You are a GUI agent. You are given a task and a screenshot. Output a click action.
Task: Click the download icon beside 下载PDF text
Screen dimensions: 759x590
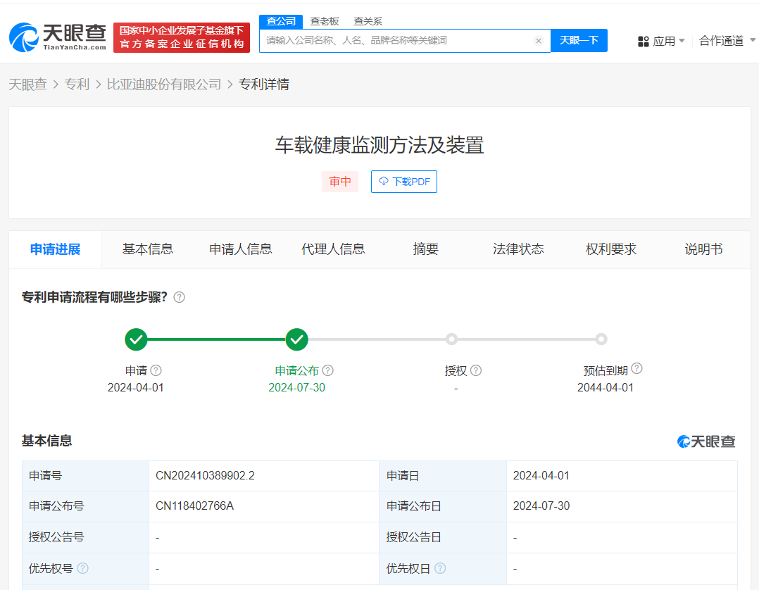coord(384,182)
